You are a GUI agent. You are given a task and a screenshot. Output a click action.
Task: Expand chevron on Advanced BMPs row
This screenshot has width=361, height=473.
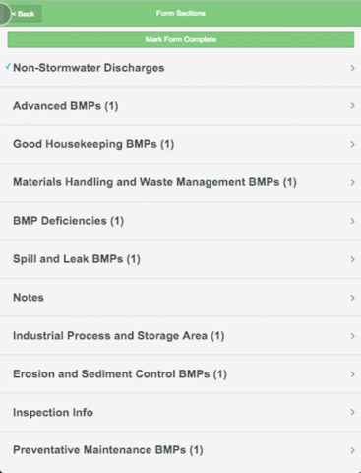pyautogui.click(x=353, y=106)
